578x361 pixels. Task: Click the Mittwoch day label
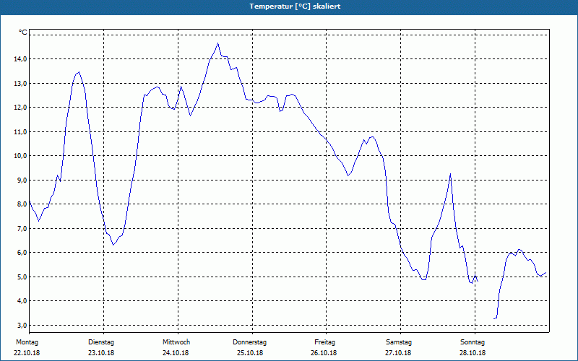176,342
